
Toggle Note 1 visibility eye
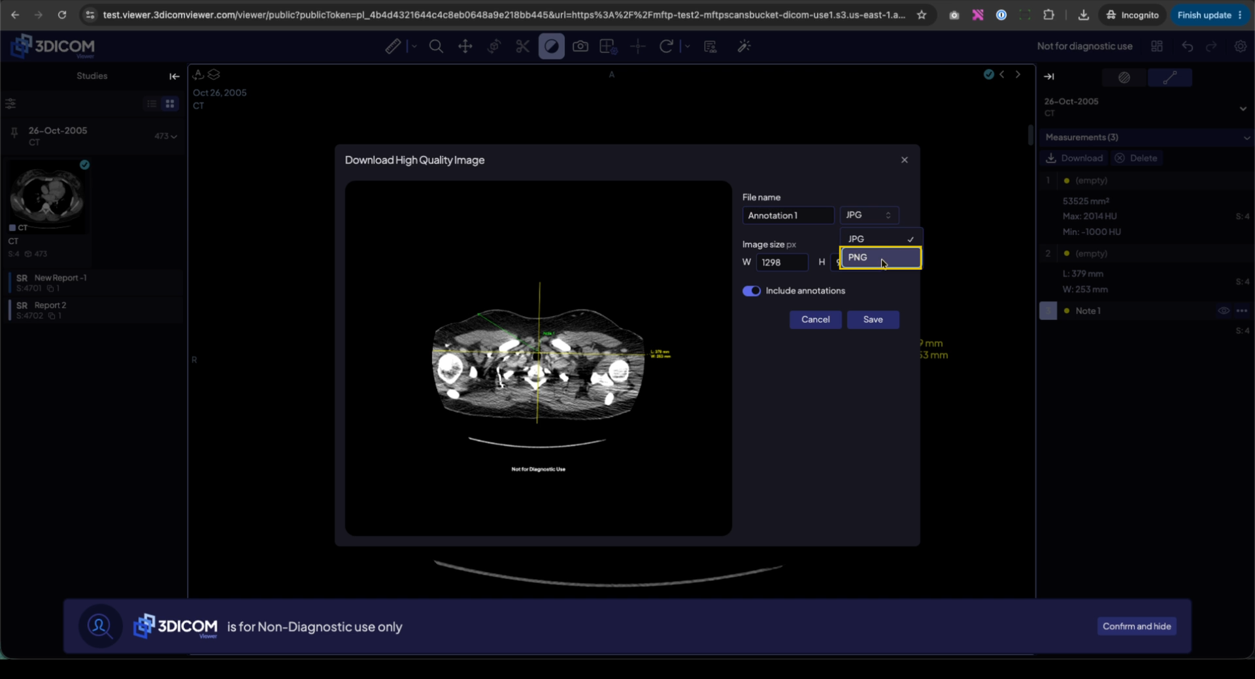point(1224,311)
